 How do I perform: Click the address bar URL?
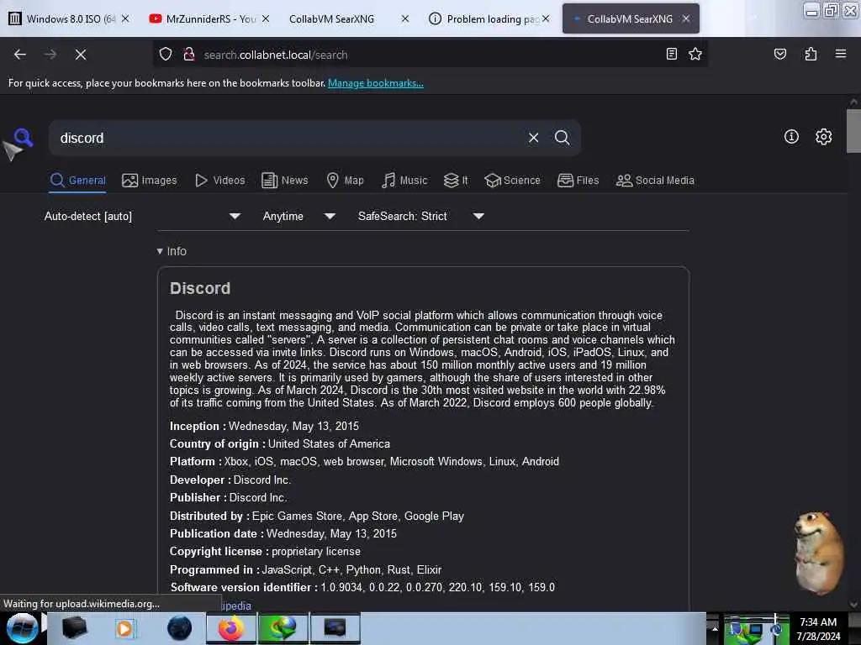[276, 55]
